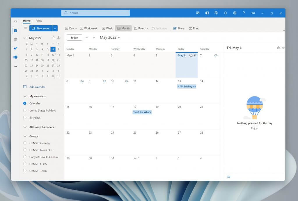Open the To Do checkmark icon

pos(15,48)
